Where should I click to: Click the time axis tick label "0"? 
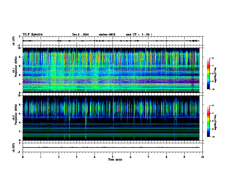[x=23, y=157]
